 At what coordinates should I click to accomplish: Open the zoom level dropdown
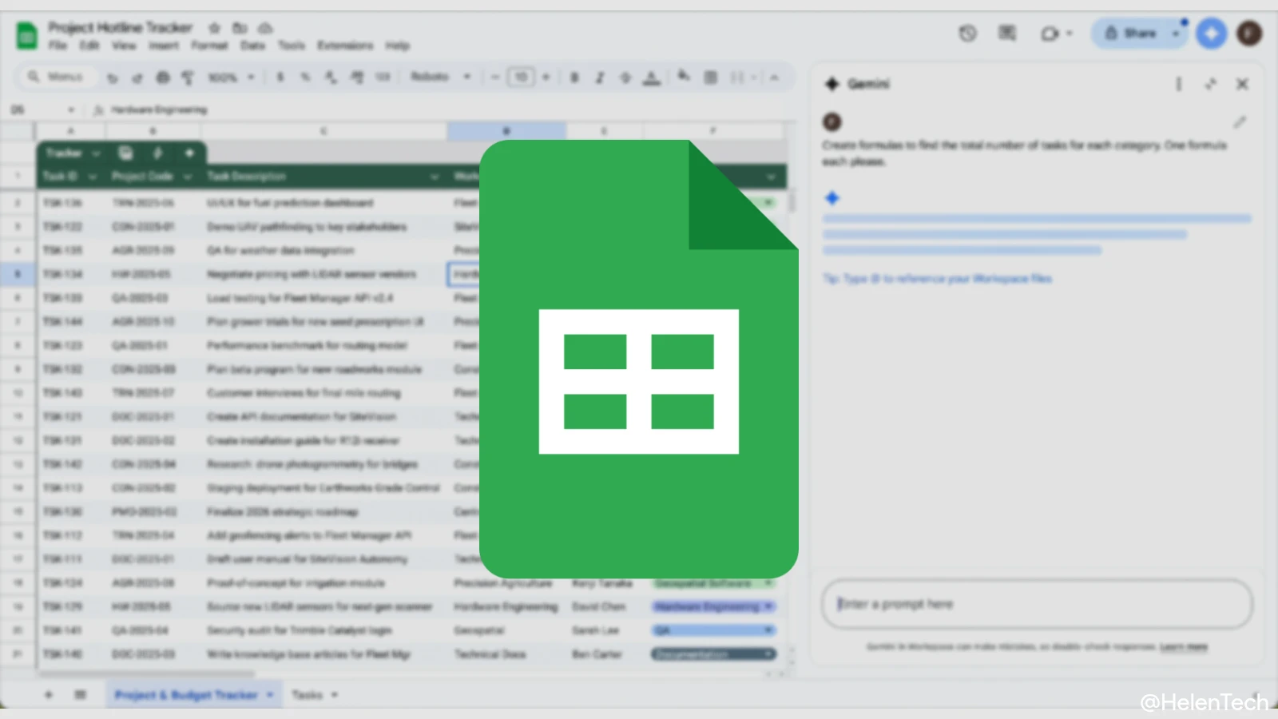coord(231,77)
